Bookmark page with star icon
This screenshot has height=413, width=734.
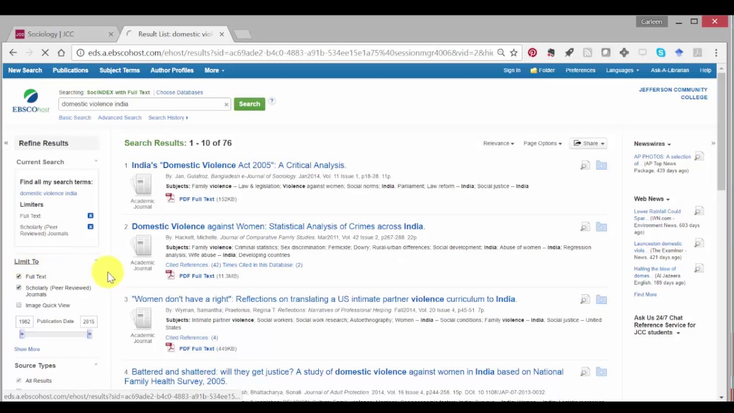(x=514, y=53)
